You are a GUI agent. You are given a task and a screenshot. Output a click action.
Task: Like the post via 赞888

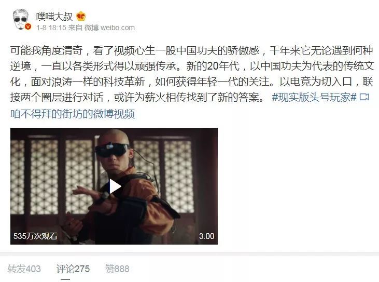tap(117, 269)
